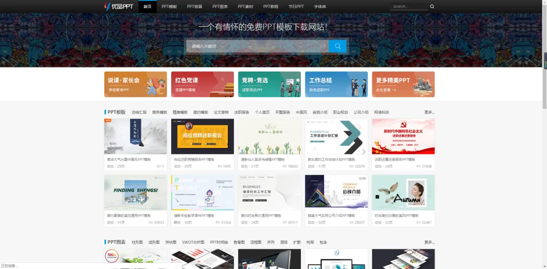Image resolution: width=547 pixels, height=269 pixels.
Task: Click the page vertical scrollbar
Action: (544, 61)
